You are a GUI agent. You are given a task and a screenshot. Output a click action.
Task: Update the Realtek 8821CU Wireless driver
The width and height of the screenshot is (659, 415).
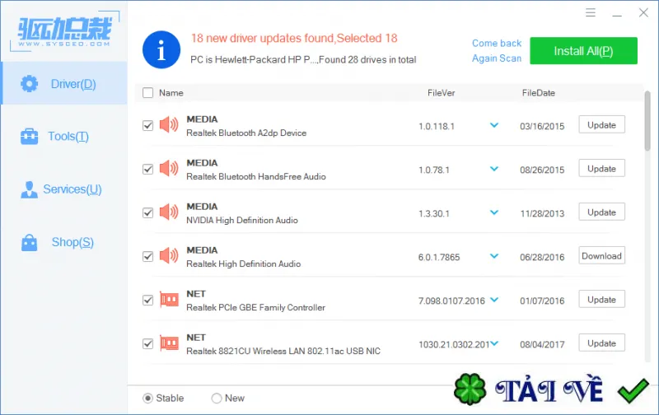coord(601,343)
